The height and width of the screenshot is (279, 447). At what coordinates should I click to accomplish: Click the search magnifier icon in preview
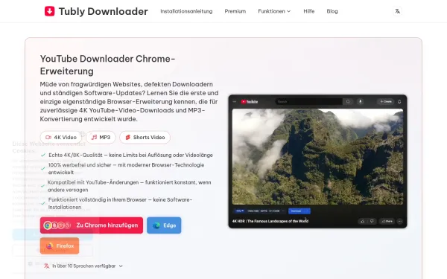[x=348, y=102]
